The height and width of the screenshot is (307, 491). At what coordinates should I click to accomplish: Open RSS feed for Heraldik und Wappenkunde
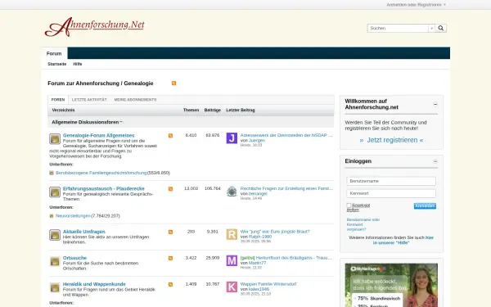pos(170,284)
